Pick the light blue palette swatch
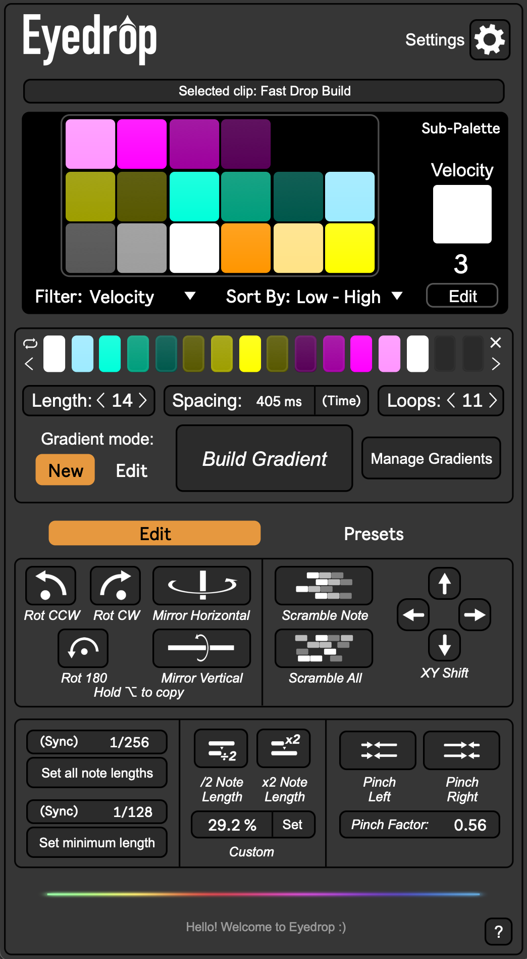 coord(350,197)
